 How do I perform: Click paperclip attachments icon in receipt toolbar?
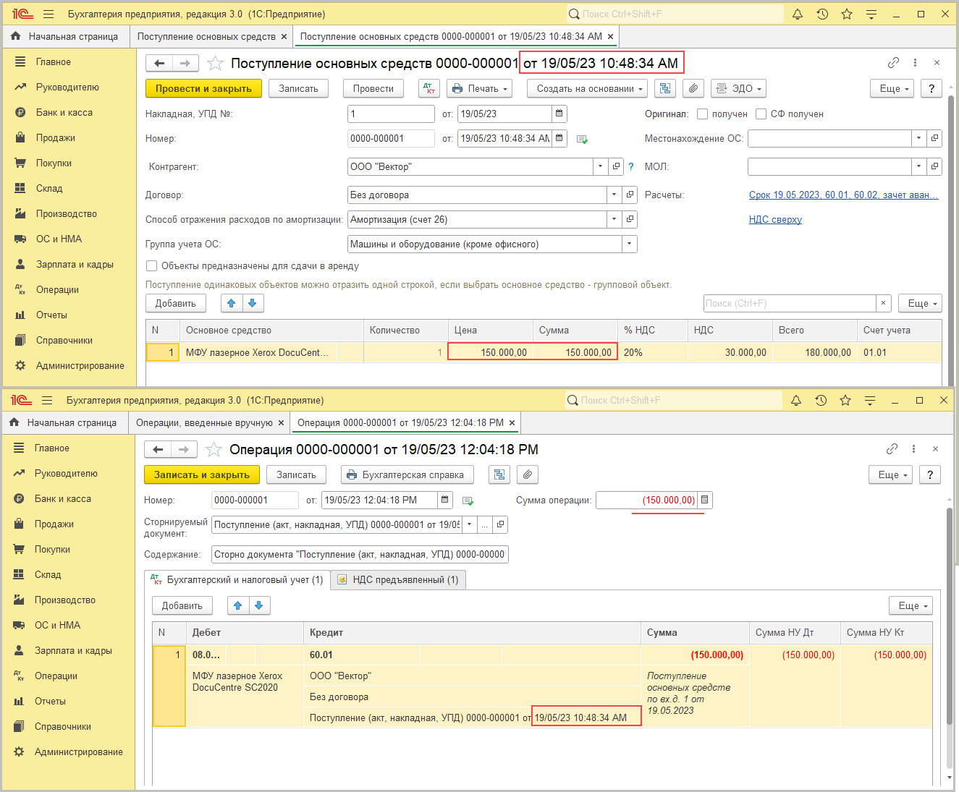tap(693, 88)
